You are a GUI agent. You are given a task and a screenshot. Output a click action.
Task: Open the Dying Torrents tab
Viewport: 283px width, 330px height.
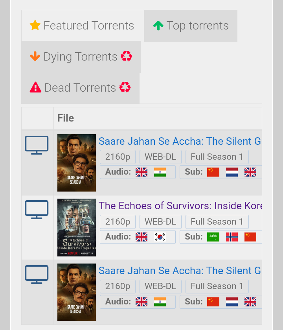coord(81,57)
